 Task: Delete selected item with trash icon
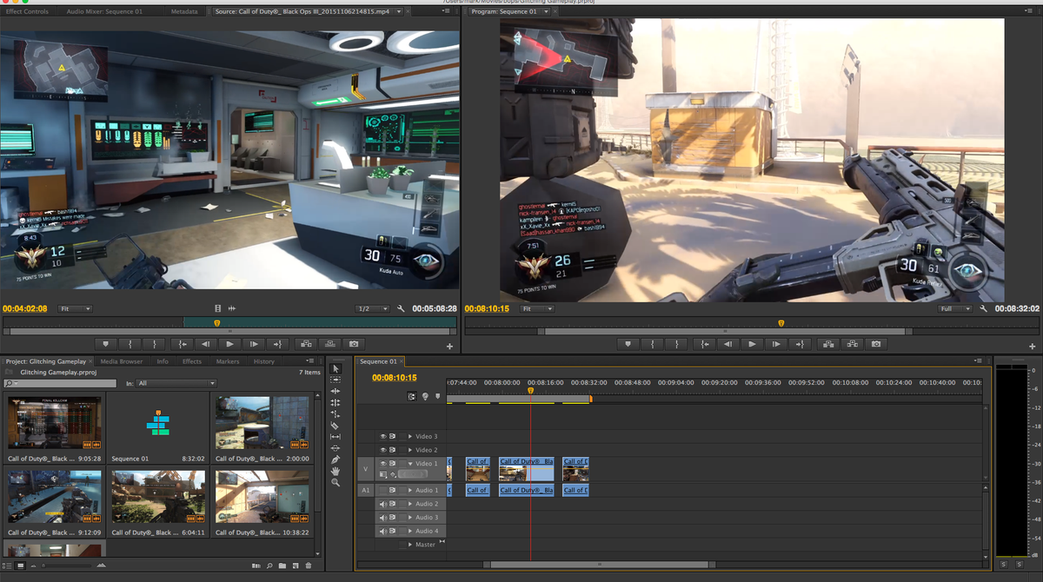308,565
